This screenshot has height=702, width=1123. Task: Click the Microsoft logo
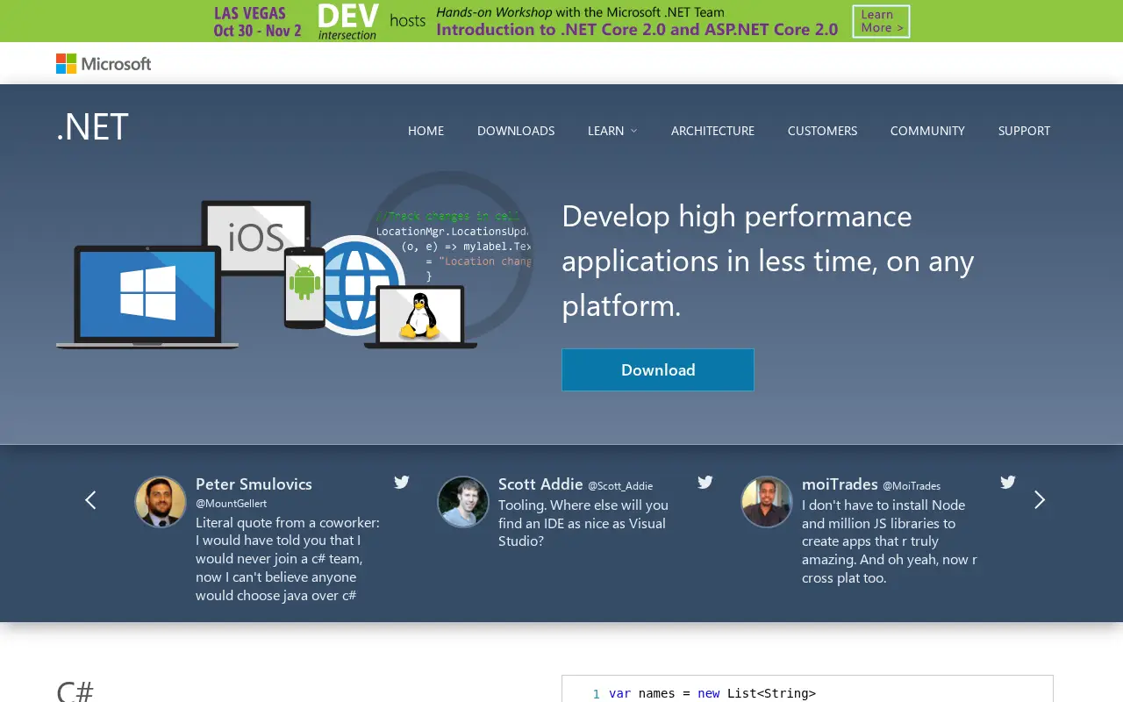click(x=104, y=63)
